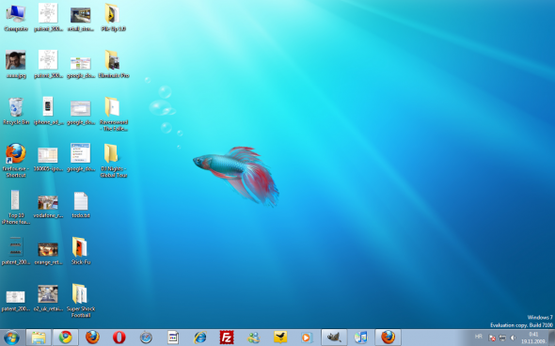Click the Firefox taskbar icon beside Chrome
This screenshot has width=555, height=346.
click(x=92, y=338)
